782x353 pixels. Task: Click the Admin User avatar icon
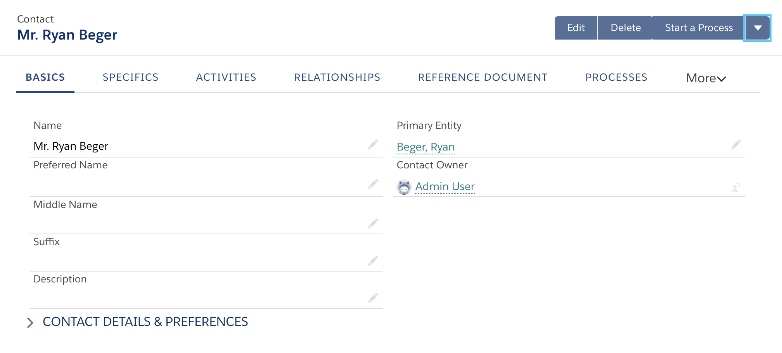(x=404, y=187)
